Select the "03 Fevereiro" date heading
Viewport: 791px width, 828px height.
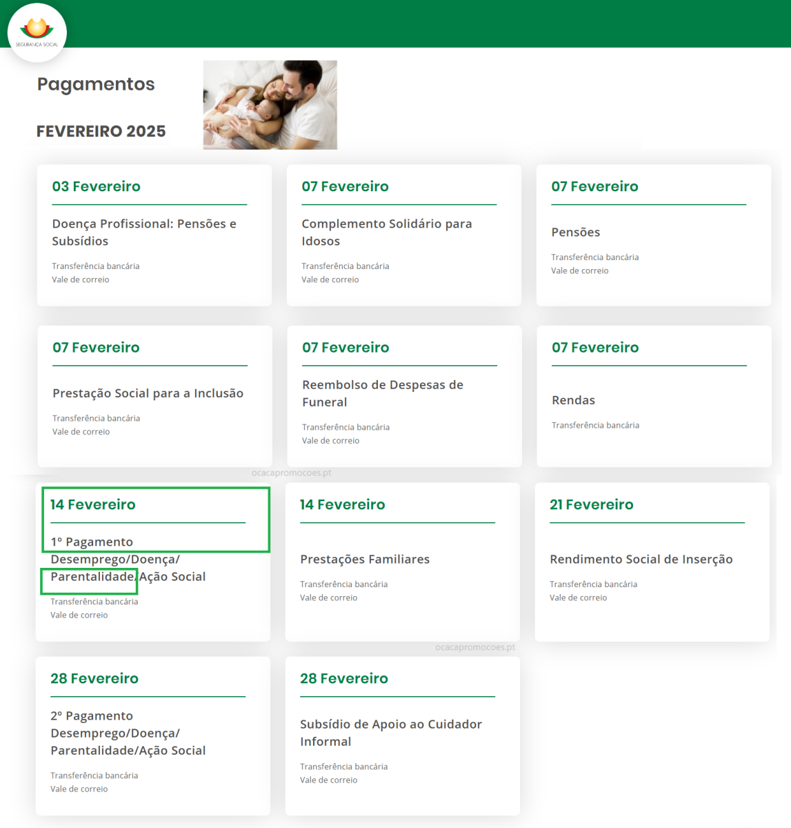(x=97, y=186)
